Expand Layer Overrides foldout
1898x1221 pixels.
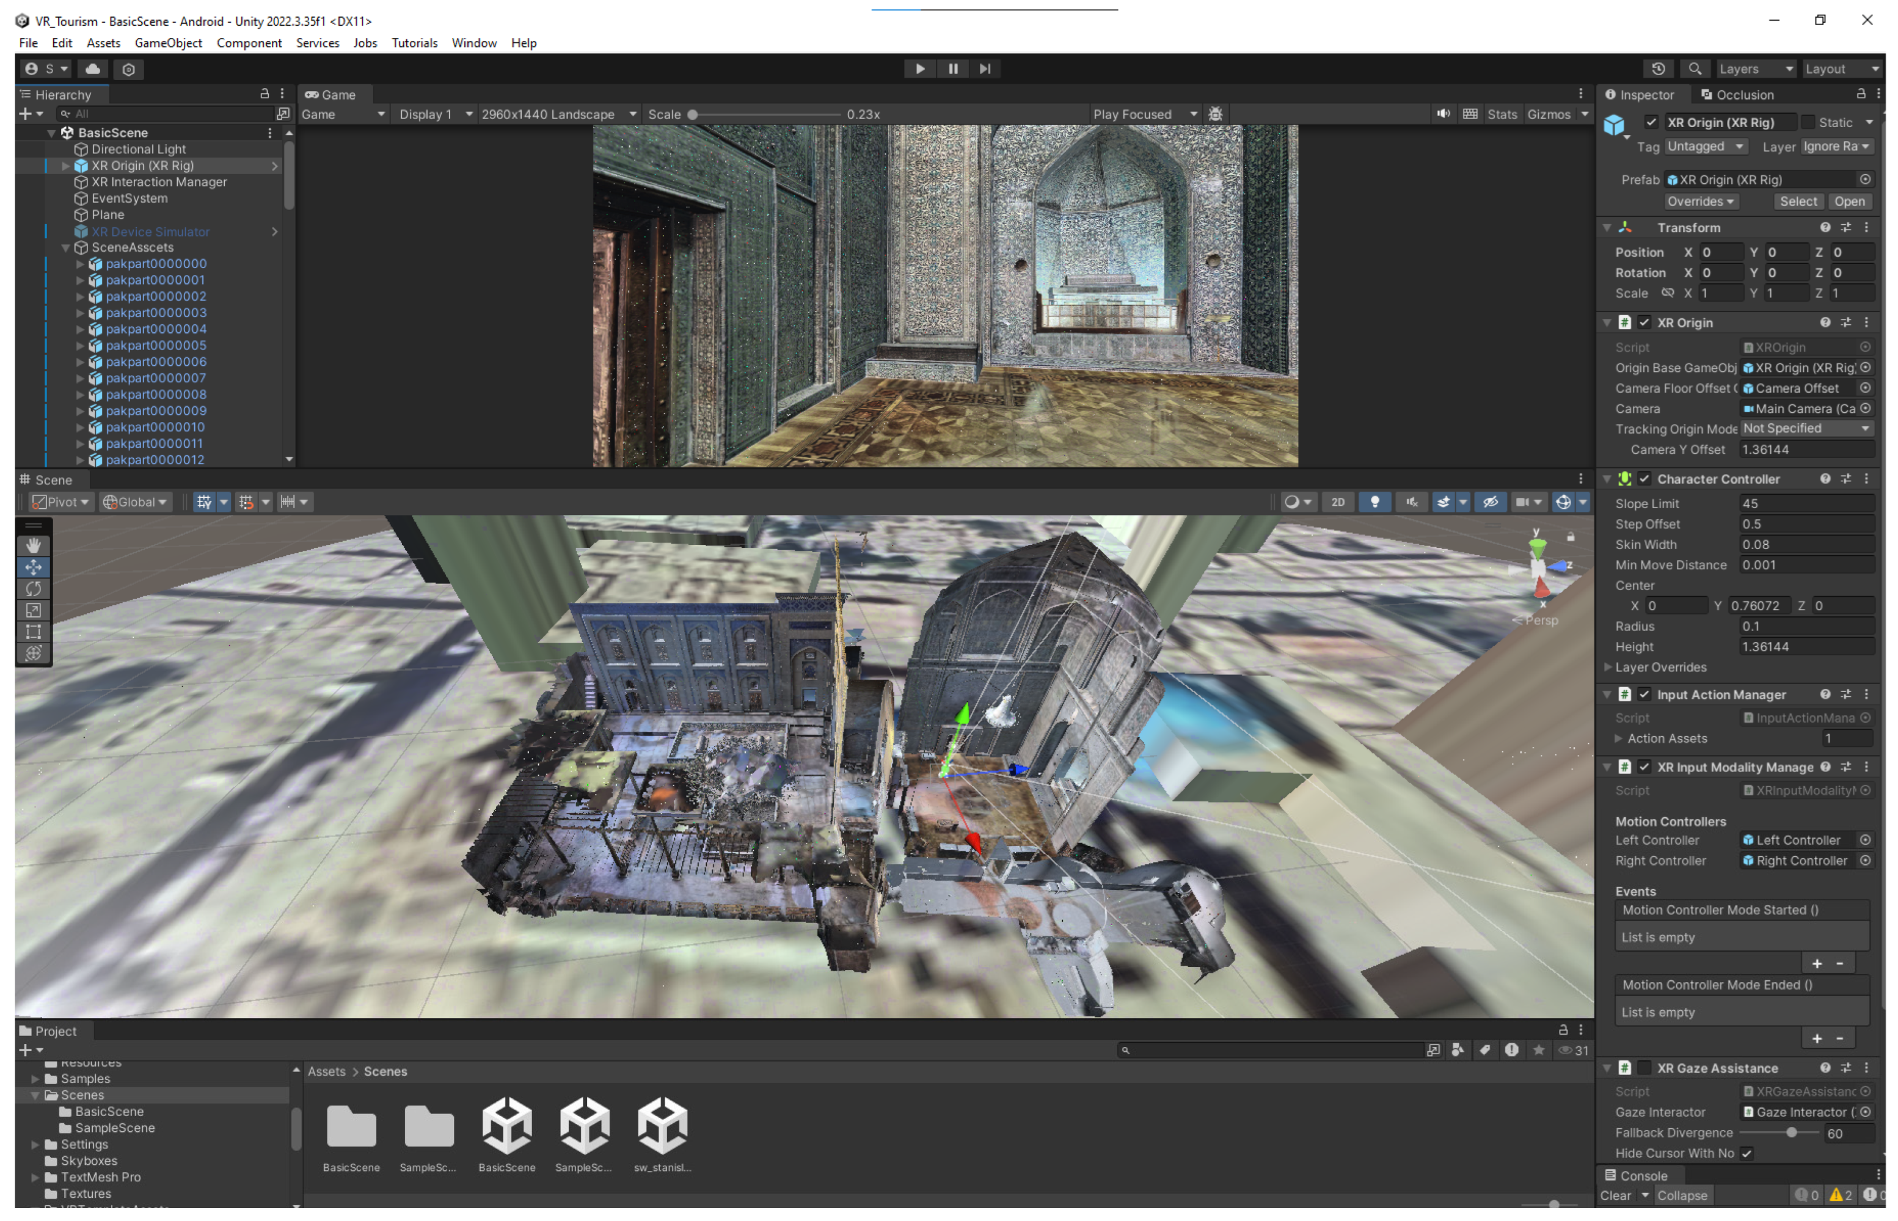click(x=1607, y=668)
